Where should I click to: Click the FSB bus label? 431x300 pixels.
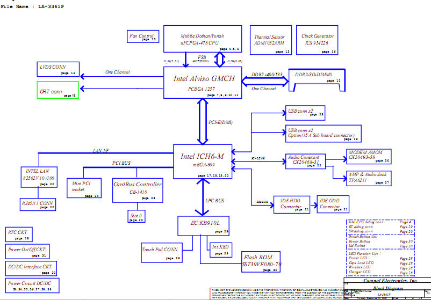[x=202, y=57]
